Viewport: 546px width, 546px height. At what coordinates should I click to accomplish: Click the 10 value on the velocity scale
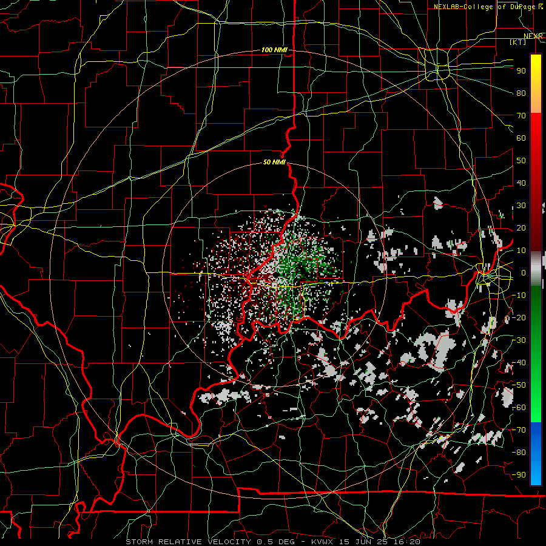click(521, 251)
